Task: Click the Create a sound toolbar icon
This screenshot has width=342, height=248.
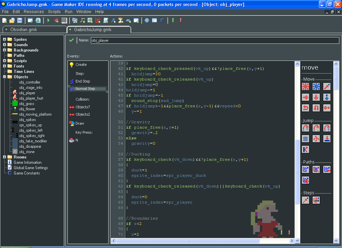Action: (82, 20)
